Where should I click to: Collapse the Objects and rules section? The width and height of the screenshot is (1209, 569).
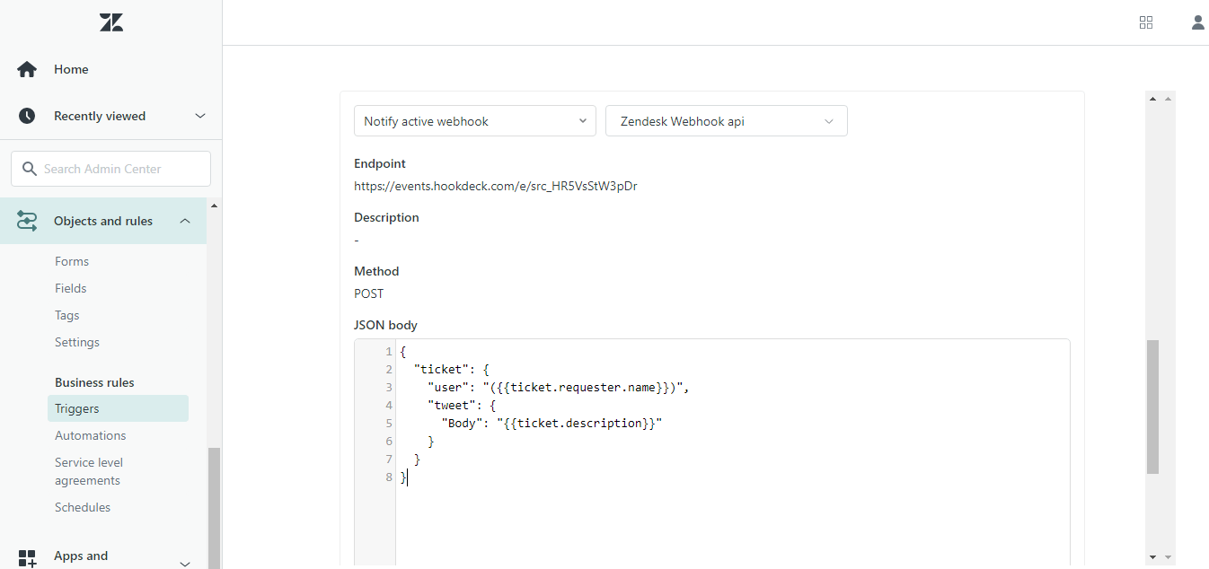(x=185, y=220)
